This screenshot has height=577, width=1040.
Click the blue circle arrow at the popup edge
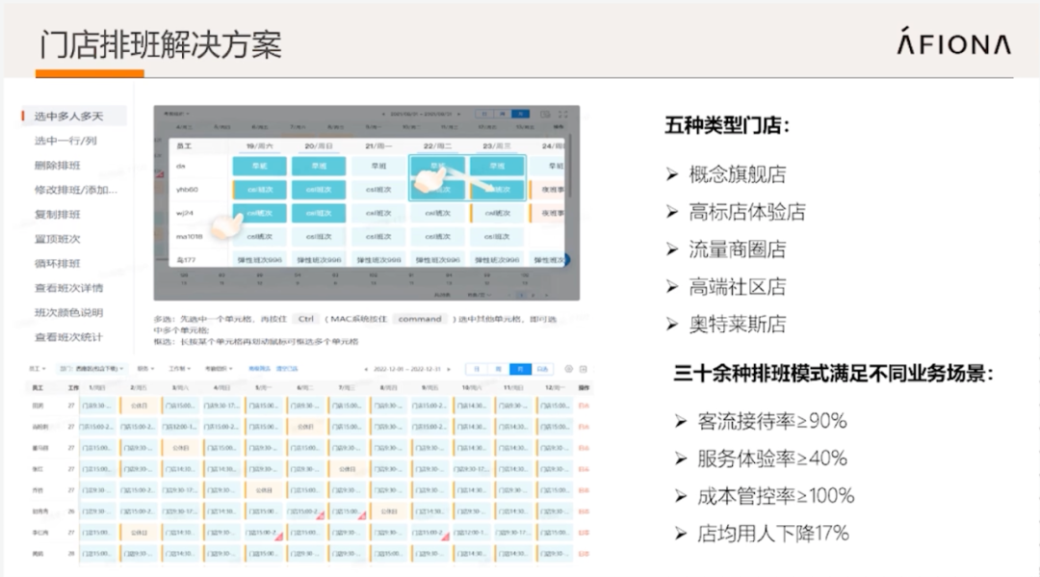point(566,259)
